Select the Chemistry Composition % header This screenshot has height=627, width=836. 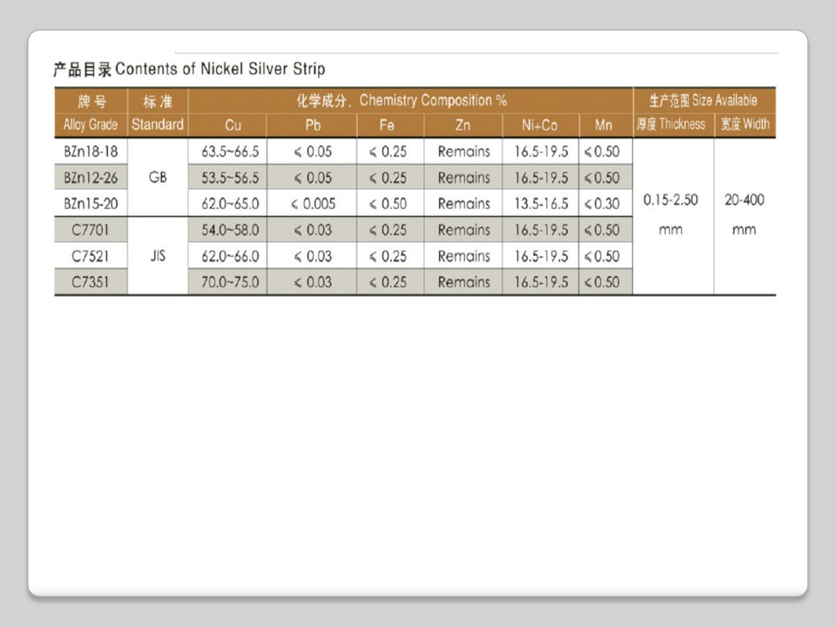coord(410,100)
